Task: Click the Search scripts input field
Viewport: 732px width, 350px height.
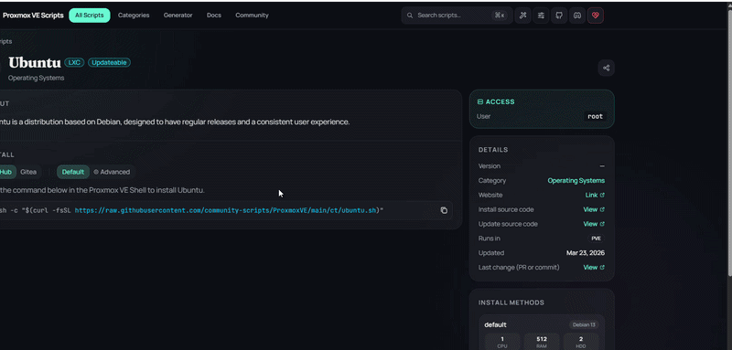Action: 457,16
